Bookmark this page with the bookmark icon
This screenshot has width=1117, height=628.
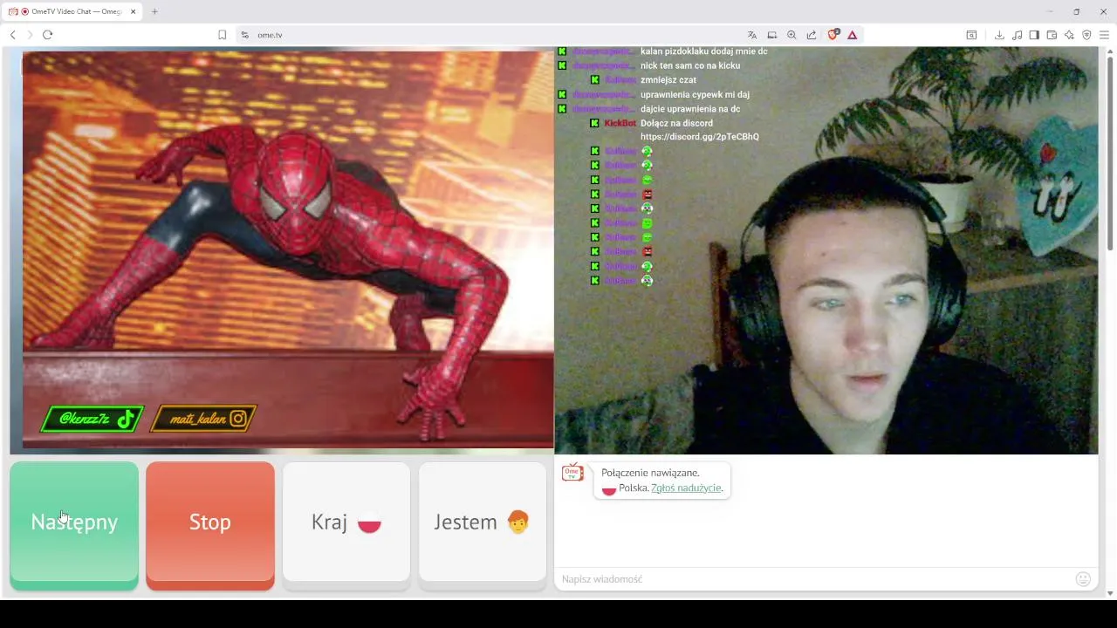(222, 35)
